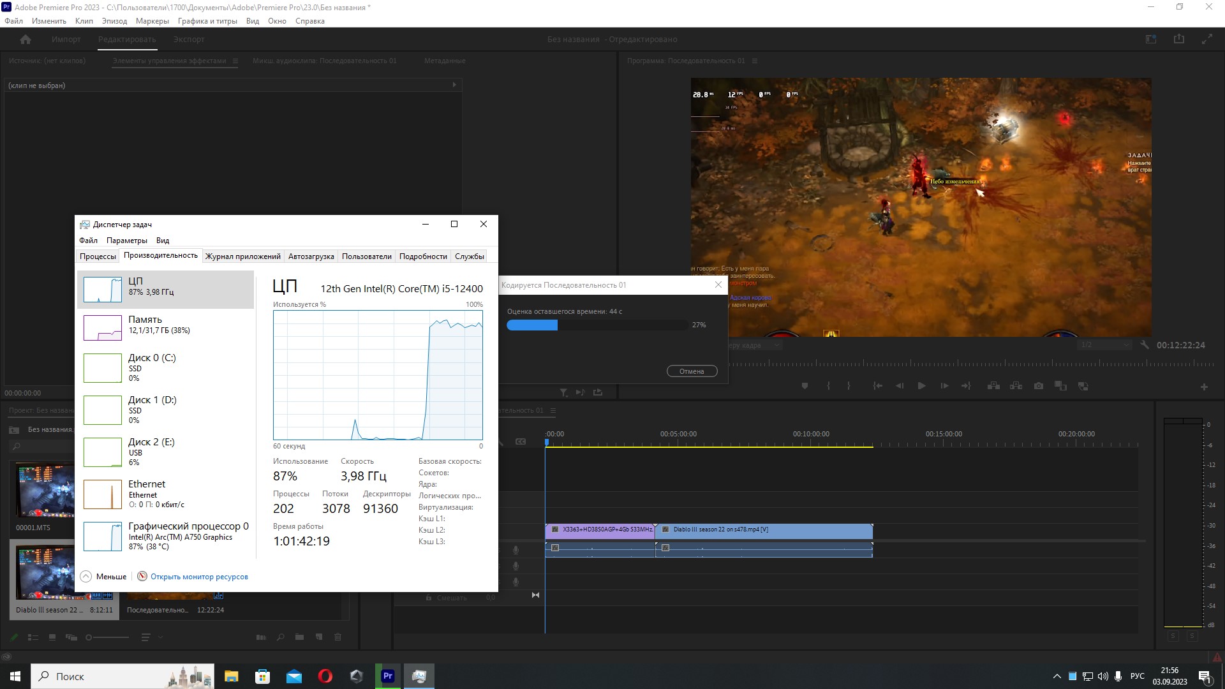The height and width of the screenshot is (689, 1225).
Task: Toggle Project panel icon view
Action: tap(52, 637)
